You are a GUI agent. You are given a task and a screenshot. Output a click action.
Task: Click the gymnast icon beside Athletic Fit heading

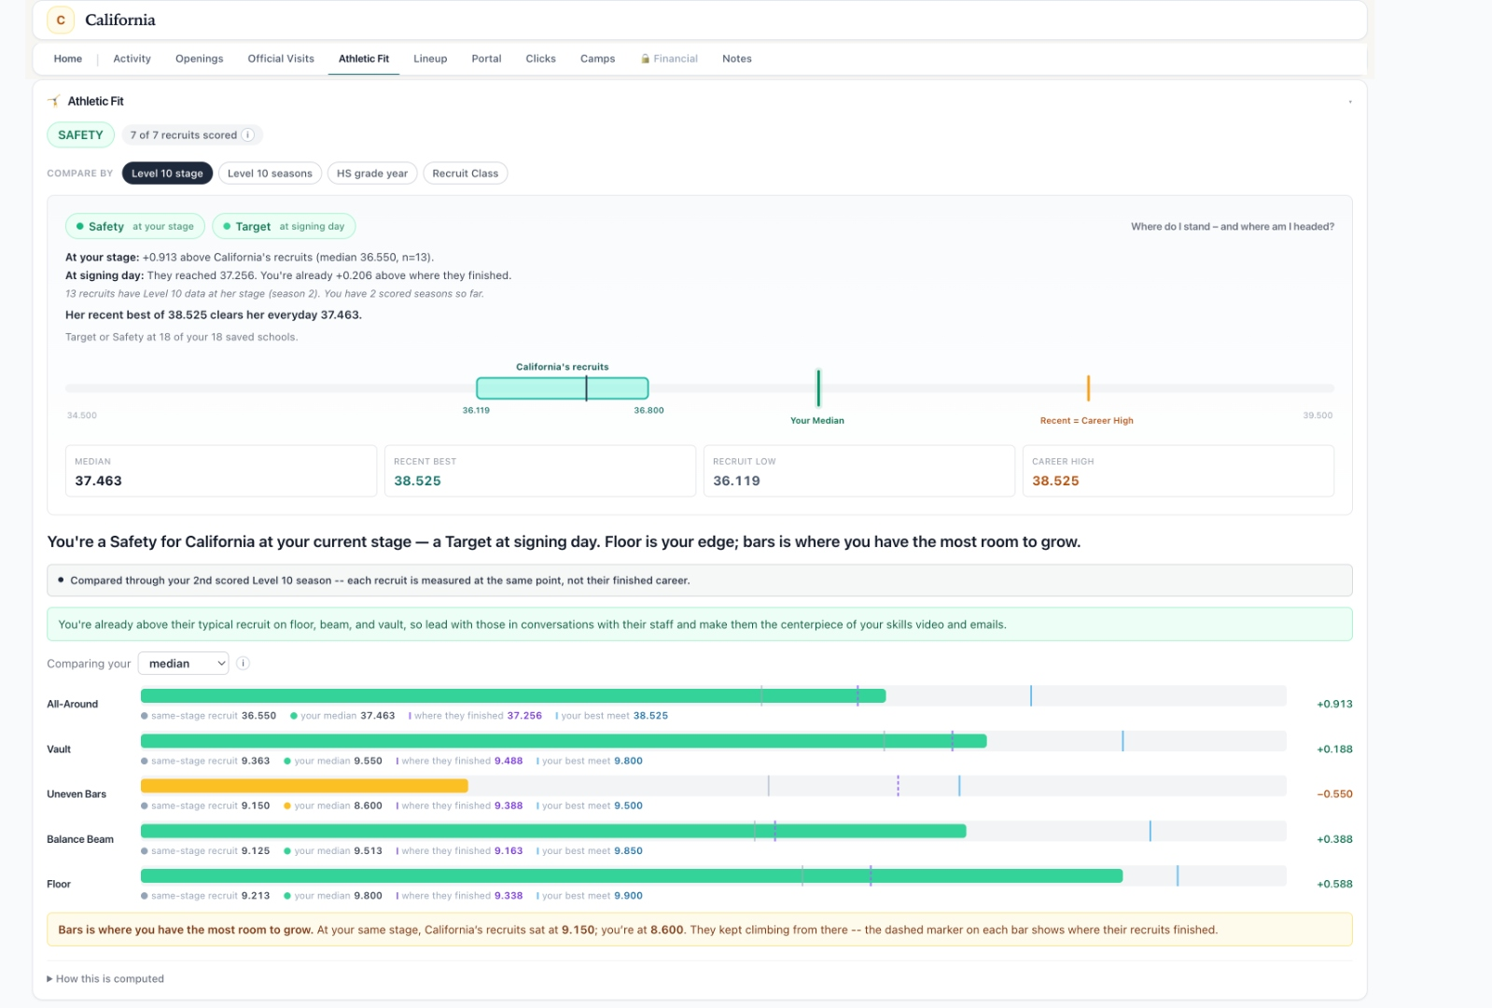[54, 101]
